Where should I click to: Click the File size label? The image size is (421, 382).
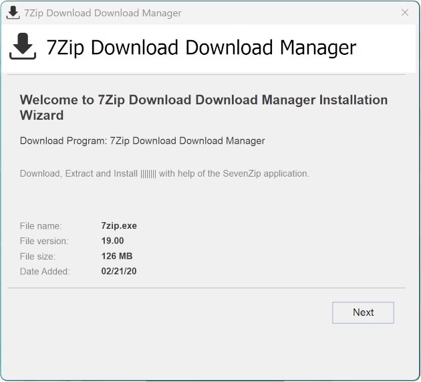(37, 256)
